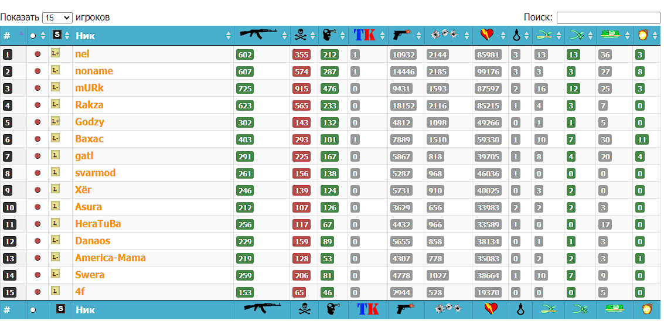Click the TK icon in table footer
This screenshot has width=664, height=321.
[369, 309]
